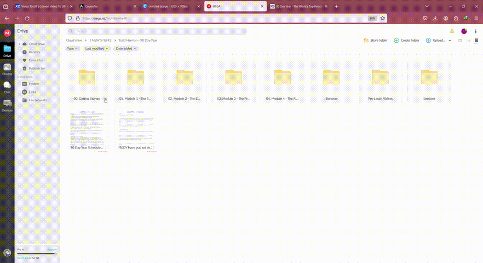Click Todd Herman - 90 Day Year breadcrumb
Image resolution: width=483 pixels, height=263 pixels.
[137, 41]
